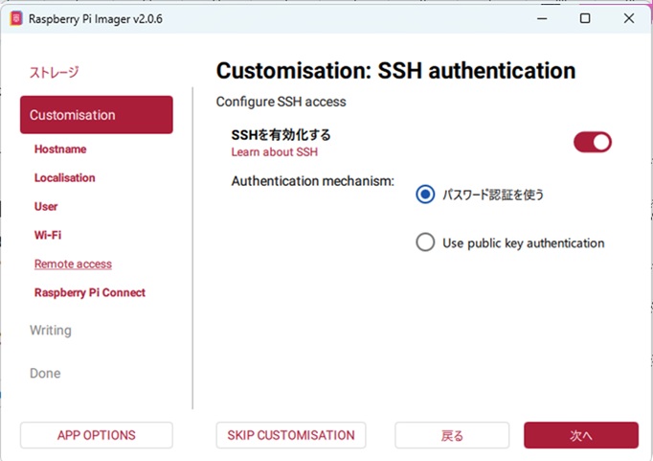Select the Customisation sidebar step
This screenshot has width=653, height=461.
tap(96, 115)
